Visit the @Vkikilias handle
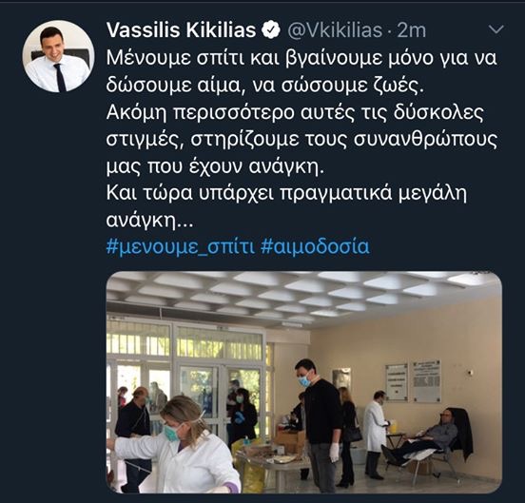 pos(335,30)
